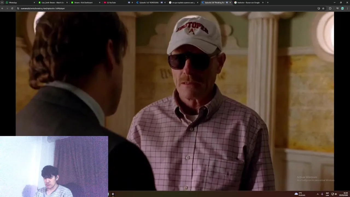Click the cuevana.bi address bar URL
The image size is (350, 197).
coord(43,8)
